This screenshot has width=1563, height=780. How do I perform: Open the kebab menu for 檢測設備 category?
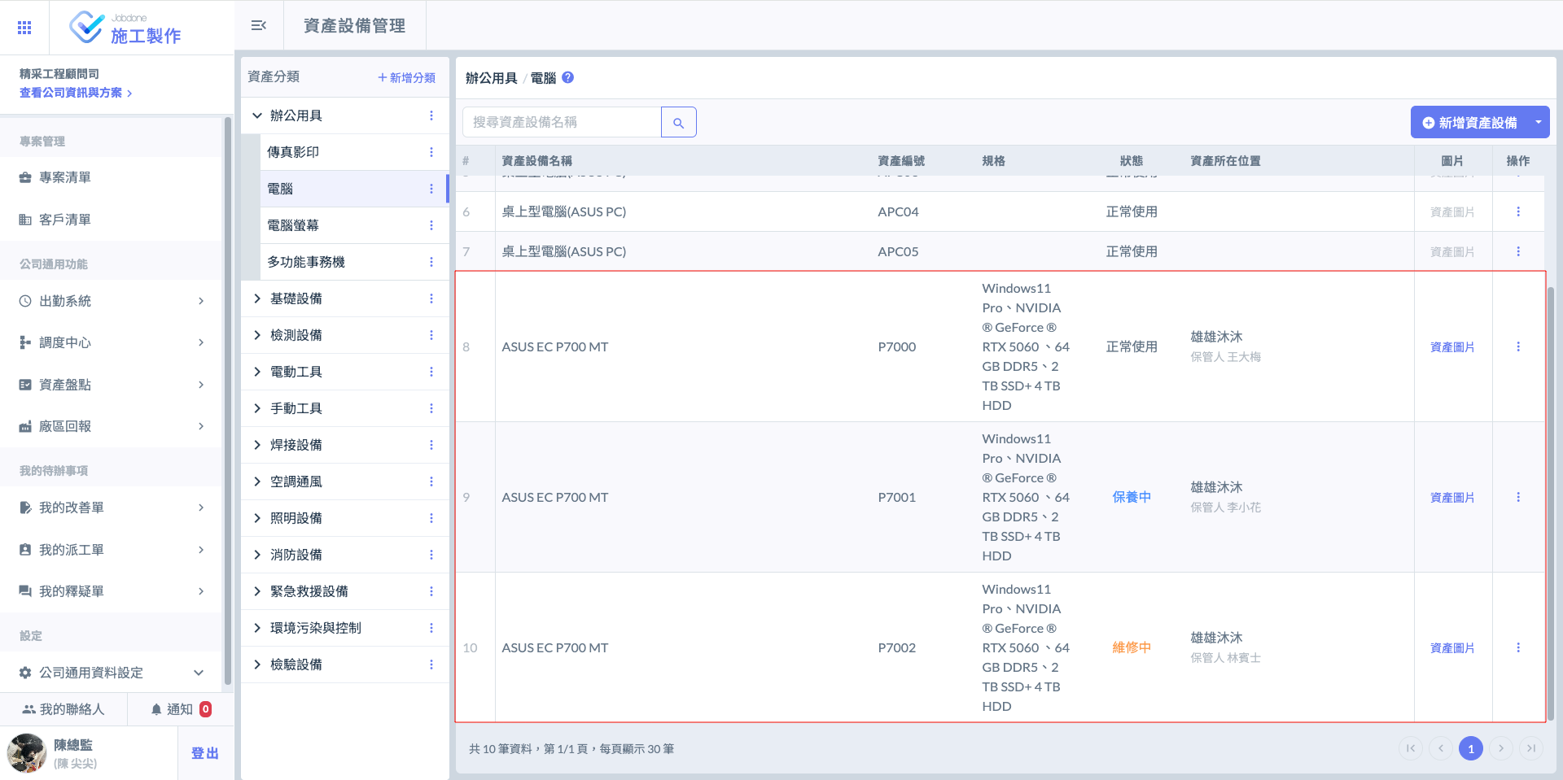coord(431,335)
